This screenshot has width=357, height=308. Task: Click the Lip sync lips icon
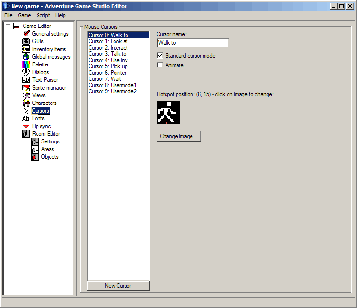click(x=25, y=126)
